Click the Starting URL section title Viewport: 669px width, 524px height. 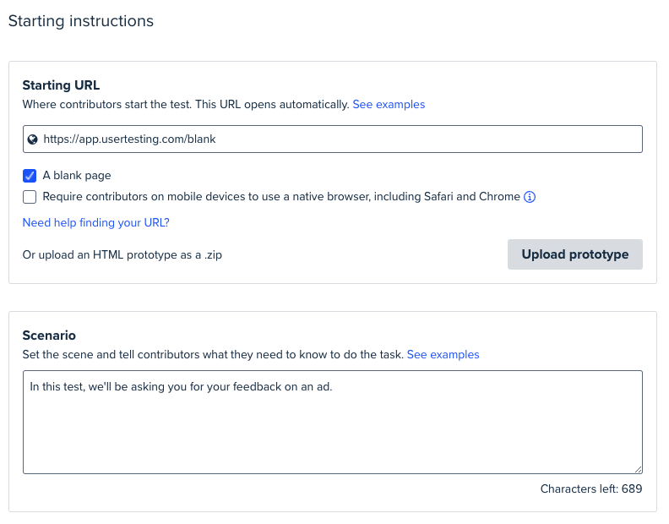pyautogui.click(x=61, y=85)
